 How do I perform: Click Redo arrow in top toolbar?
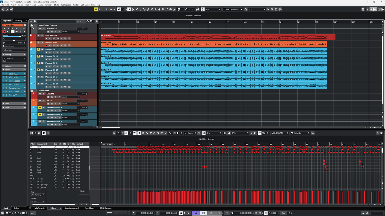coord(7,9)
